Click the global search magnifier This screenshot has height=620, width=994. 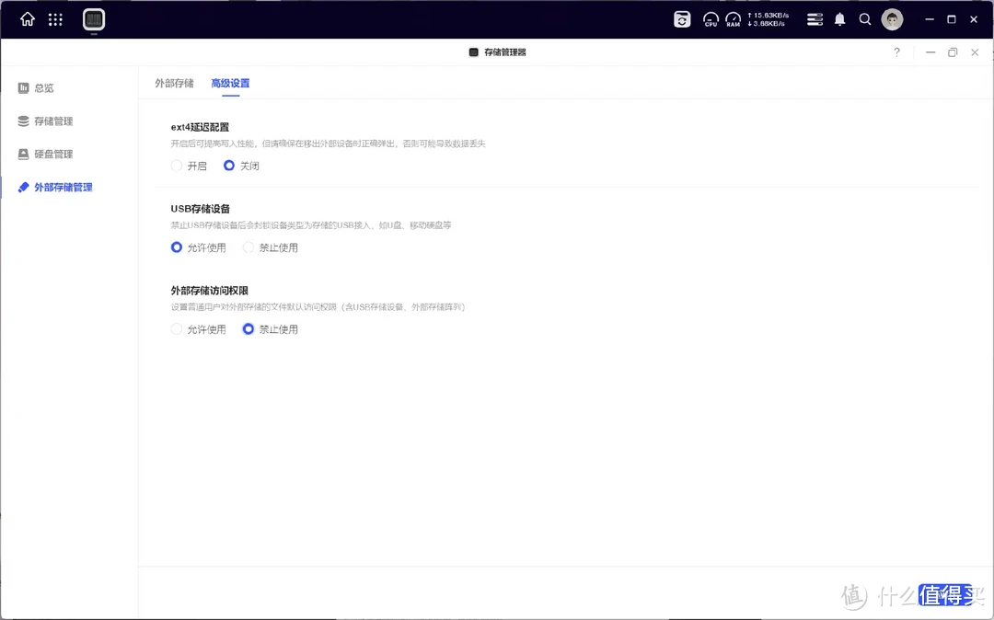point(864,18)
